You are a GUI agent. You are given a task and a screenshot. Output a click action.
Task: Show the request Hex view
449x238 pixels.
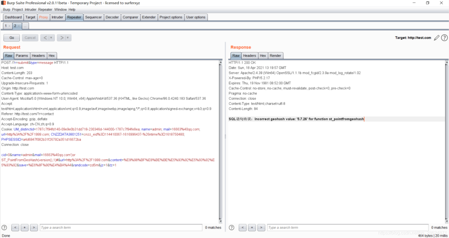[x=52, y=56]
